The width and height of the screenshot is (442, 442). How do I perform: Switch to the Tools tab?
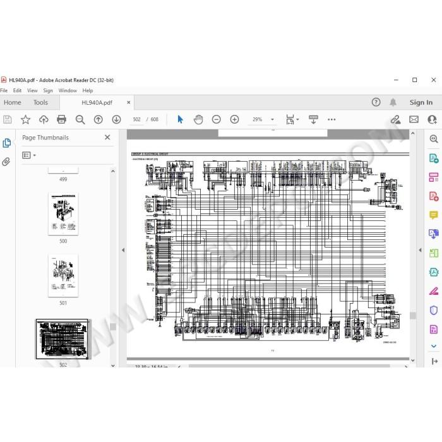pos(40,102)
